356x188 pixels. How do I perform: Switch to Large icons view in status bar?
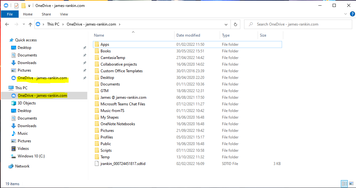[x=351, y=184]
